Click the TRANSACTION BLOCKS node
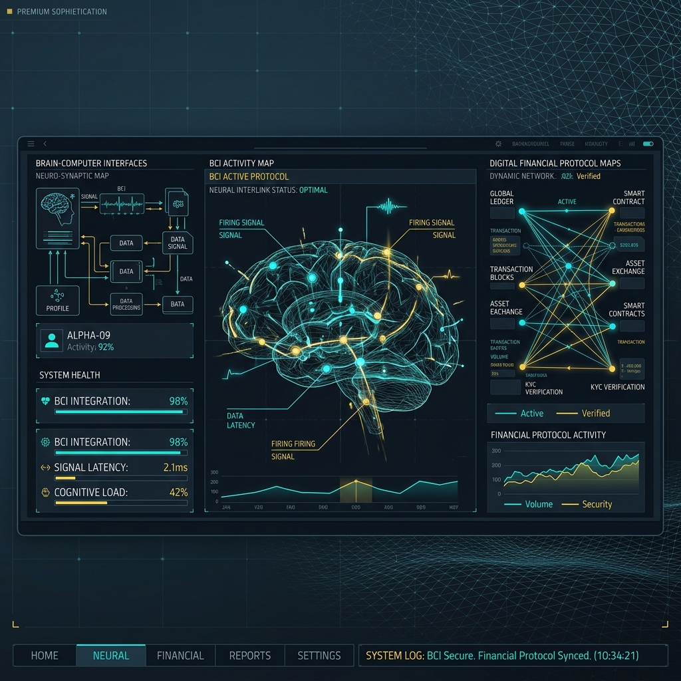This screenshot has width=681, height=681. tap(522, 285)
